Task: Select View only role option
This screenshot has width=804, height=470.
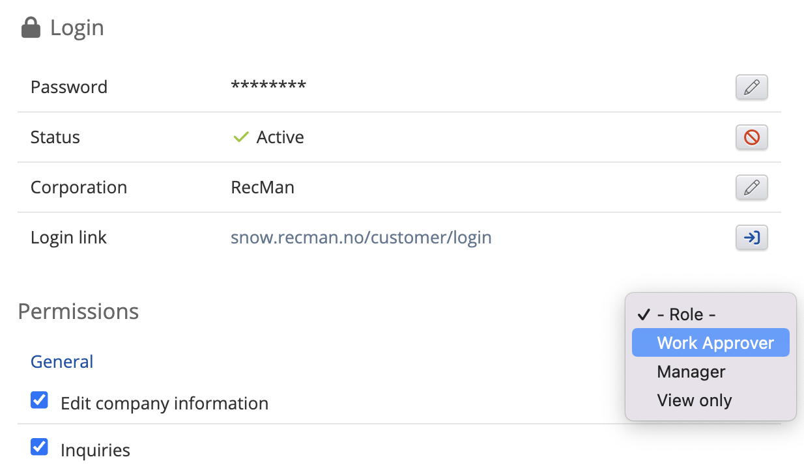Action: pos(694,400)
